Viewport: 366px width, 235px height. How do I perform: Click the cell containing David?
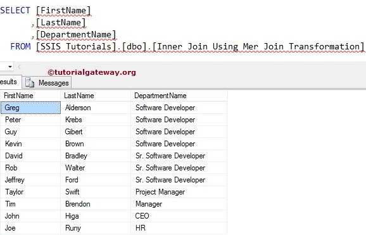pos(30,156)
